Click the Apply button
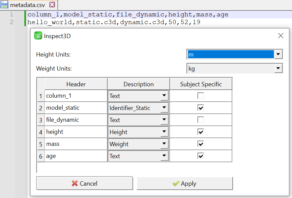Viewport: 292px width, 198px height. click(185, 184)
